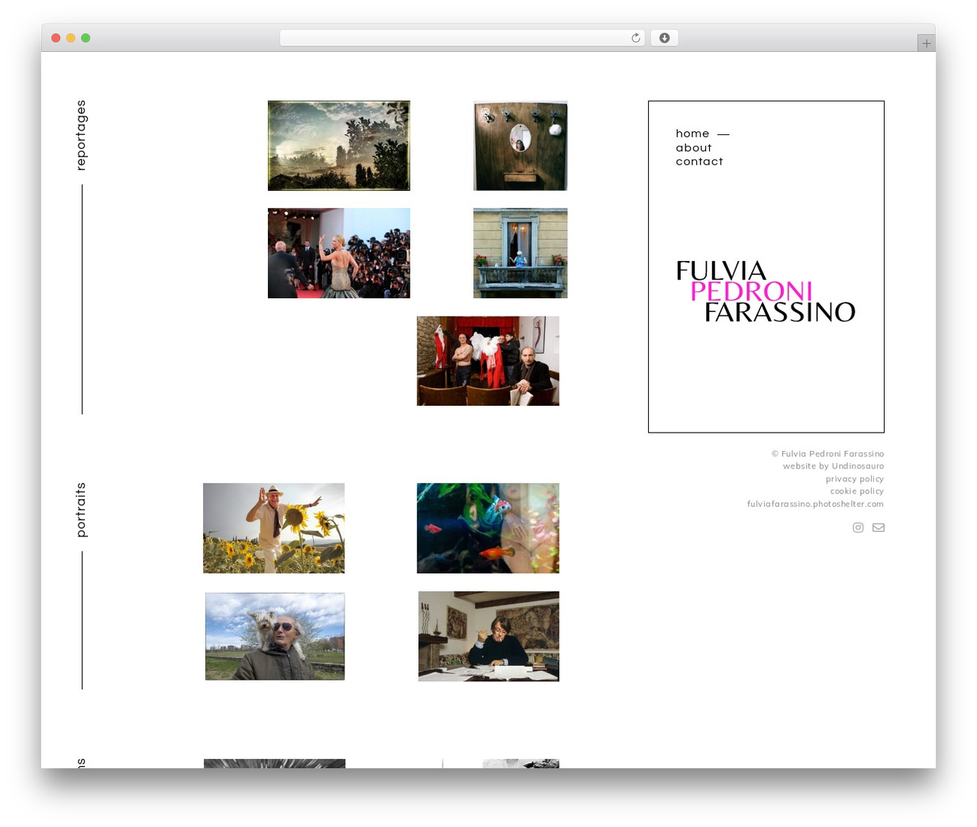Go to the home menu item
The image size is (977, 827).
[692, 134]
